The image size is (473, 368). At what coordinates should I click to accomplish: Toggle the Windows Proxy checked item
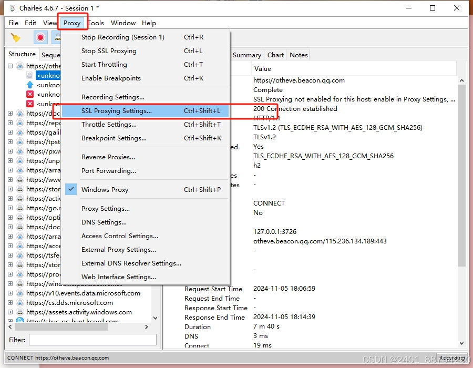[145, 189]
